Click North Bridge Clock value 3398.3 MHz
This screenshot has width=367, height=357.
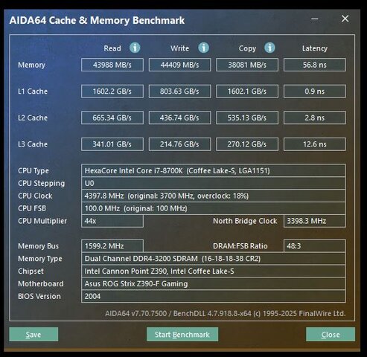pos(315,221)
